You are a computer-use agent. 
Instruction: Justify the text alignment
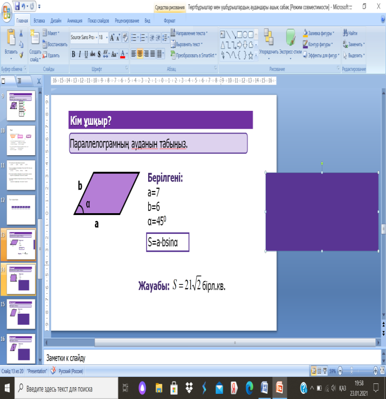[152, 54]
